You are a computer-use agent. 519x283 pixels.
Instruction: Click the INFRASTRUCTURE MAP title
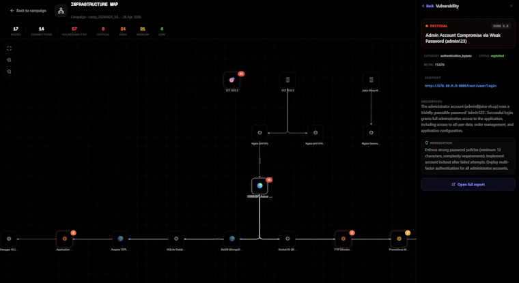[95, 5]
